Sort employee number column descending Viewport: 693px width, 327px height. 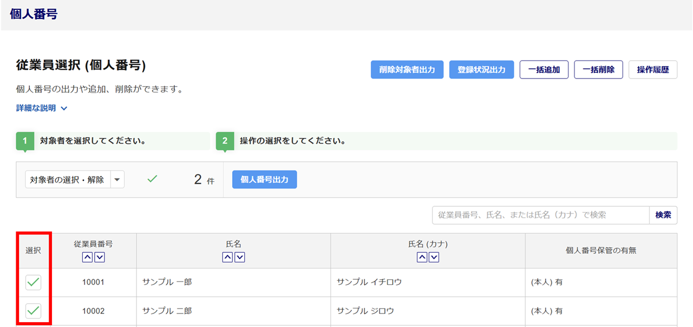pos(100,258)
